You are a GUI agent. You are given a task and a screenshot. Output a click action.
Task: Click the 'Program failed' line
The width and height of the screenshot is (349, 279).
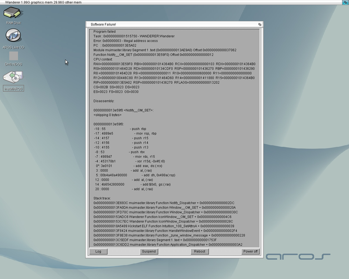coord(104,32)
